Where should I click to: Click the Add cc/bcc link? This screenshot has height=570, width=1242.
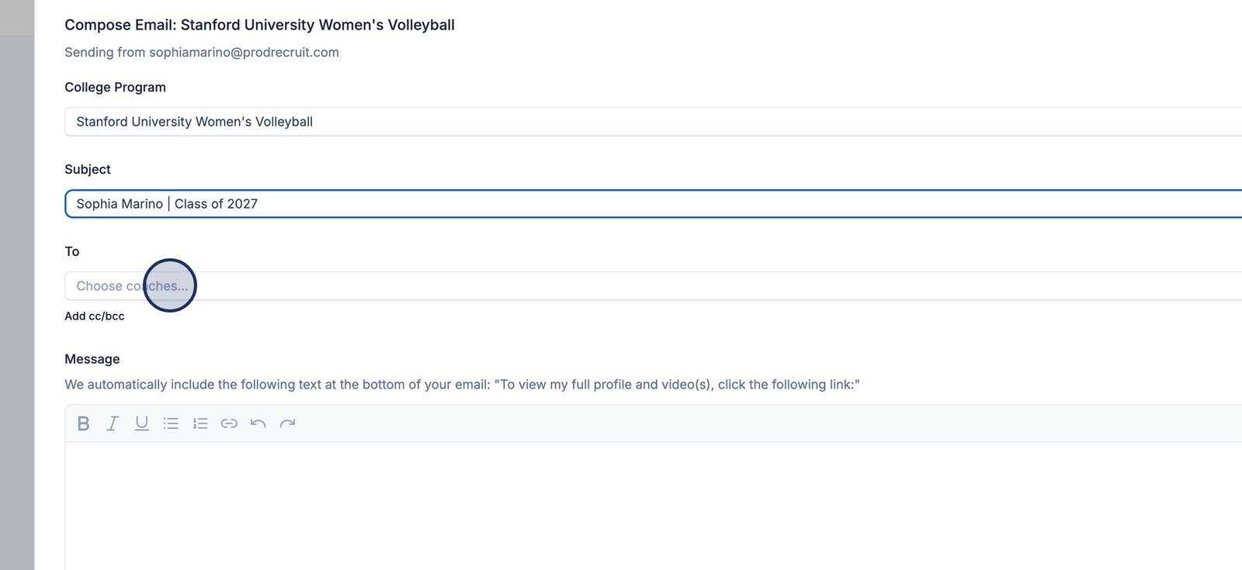click(95, 316)
